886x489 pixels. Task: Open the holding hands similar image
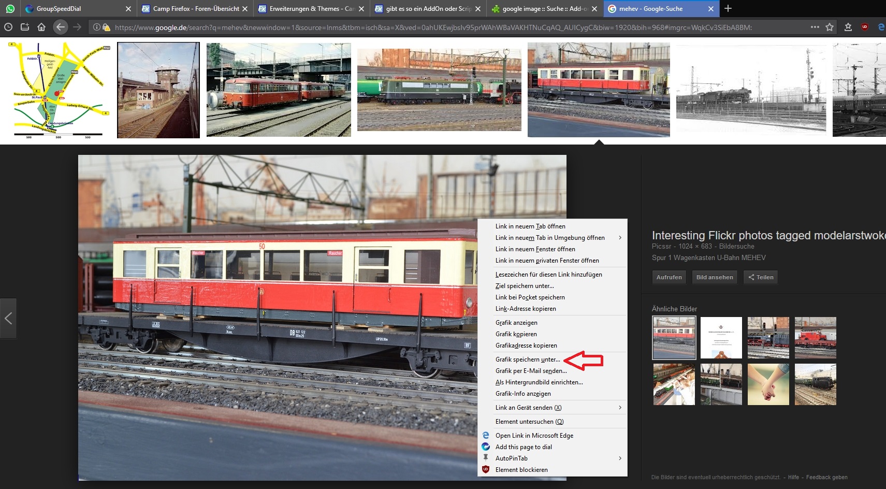tap(768, 384)
